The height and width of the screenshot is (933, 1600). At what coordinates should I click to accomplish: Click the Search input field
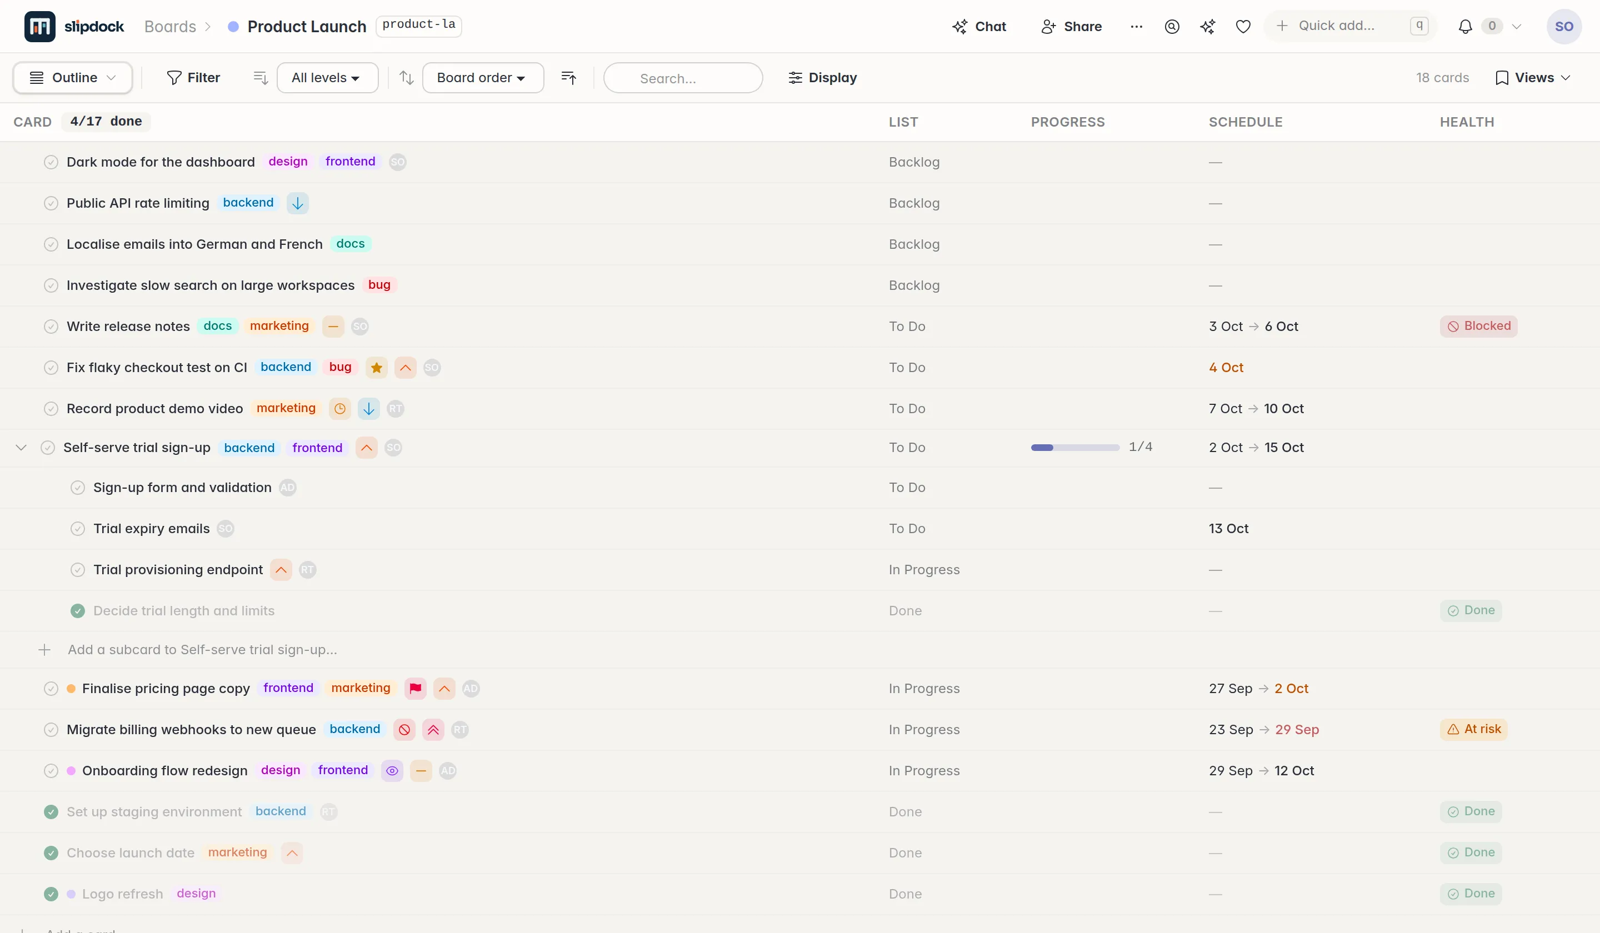tap(683, 77)
